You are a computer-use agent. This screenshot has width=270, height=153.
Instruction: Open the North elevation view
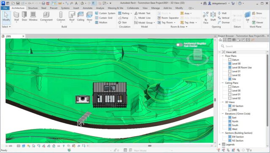235,121
